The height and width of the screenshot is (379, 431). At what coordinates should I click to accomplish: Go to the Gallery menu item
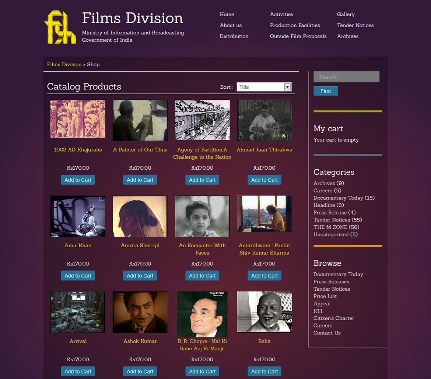pos(346,14)
